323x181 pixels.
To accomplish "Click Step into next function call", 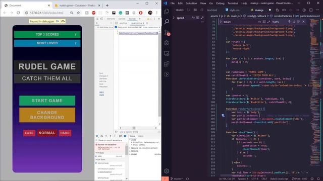I will pos(106,136).
